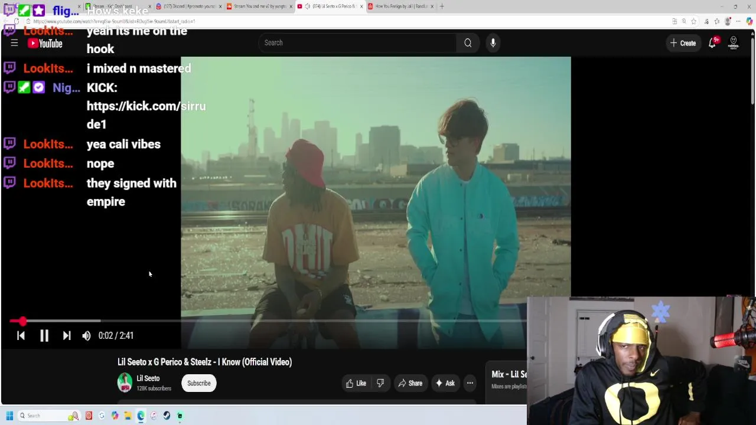Click the 'yea cali vibes' chat message
The image size is (756, 425).
click(123, 144)
